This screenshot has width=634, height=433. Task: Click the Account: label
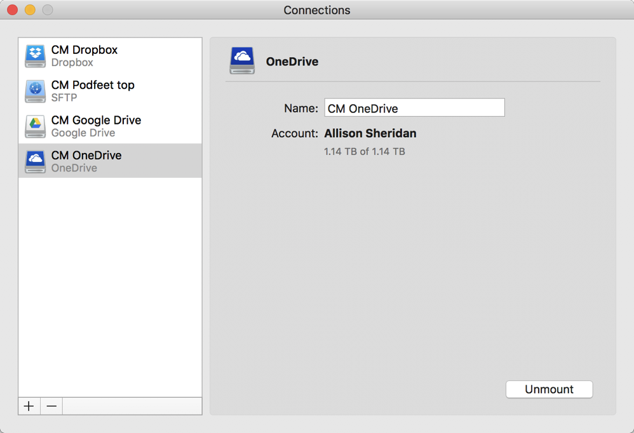coord(295,133)
